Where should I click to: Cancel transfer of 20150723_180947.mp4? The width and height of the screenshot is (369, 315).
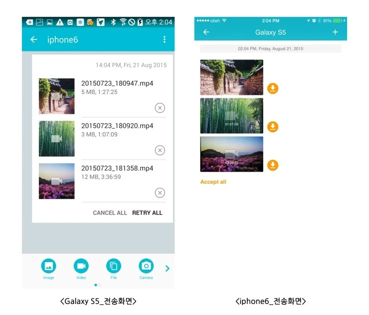[x=160, y=108]
